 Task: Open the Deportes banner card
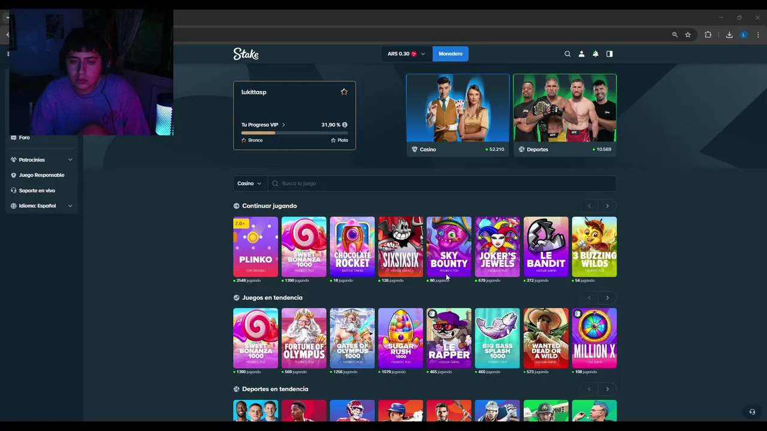[x=564, y=115]
